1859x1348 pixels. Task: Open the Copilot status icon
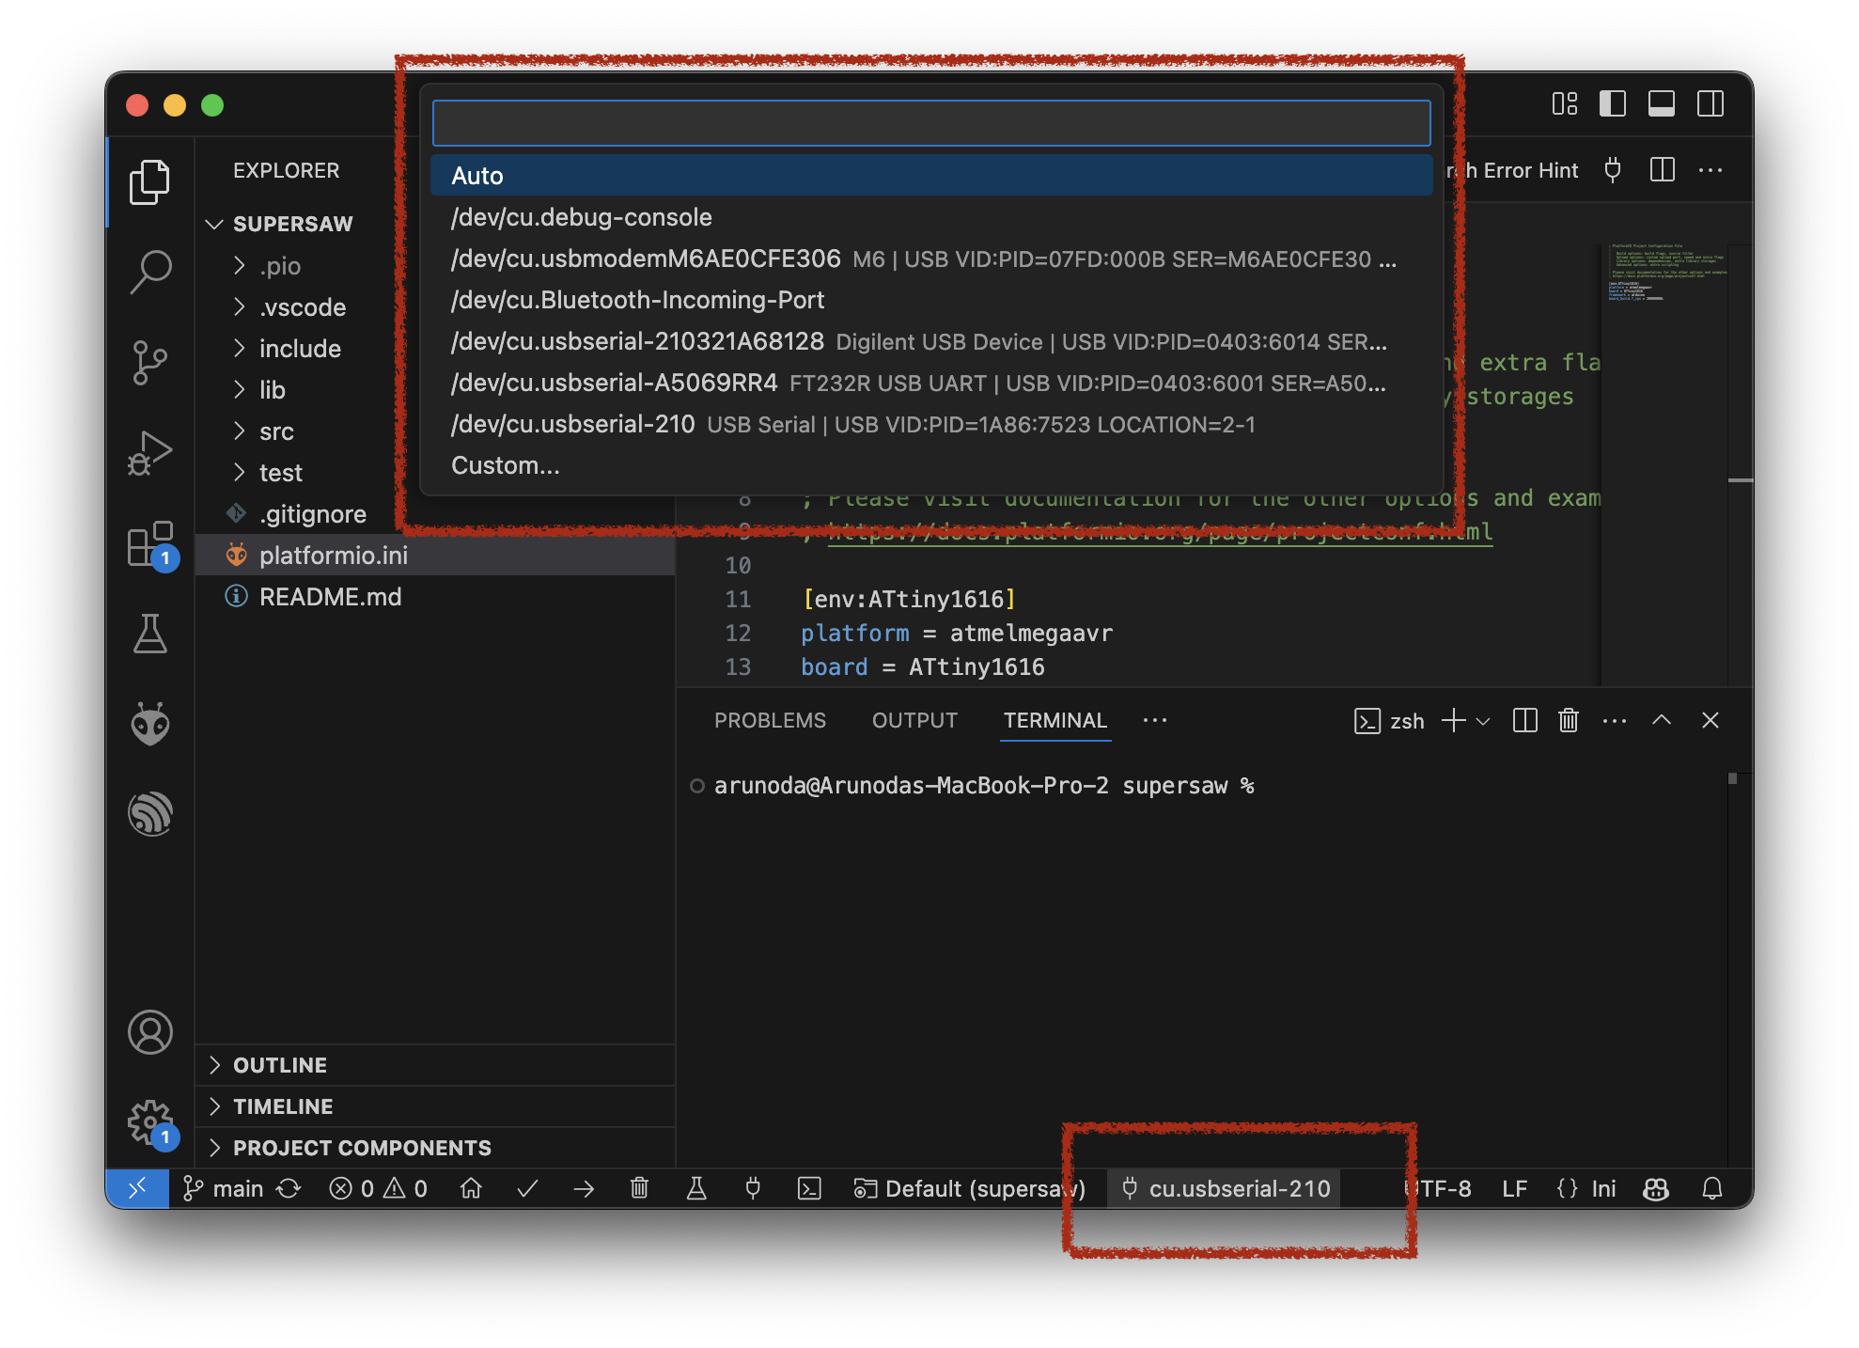pos(1655,1189)
